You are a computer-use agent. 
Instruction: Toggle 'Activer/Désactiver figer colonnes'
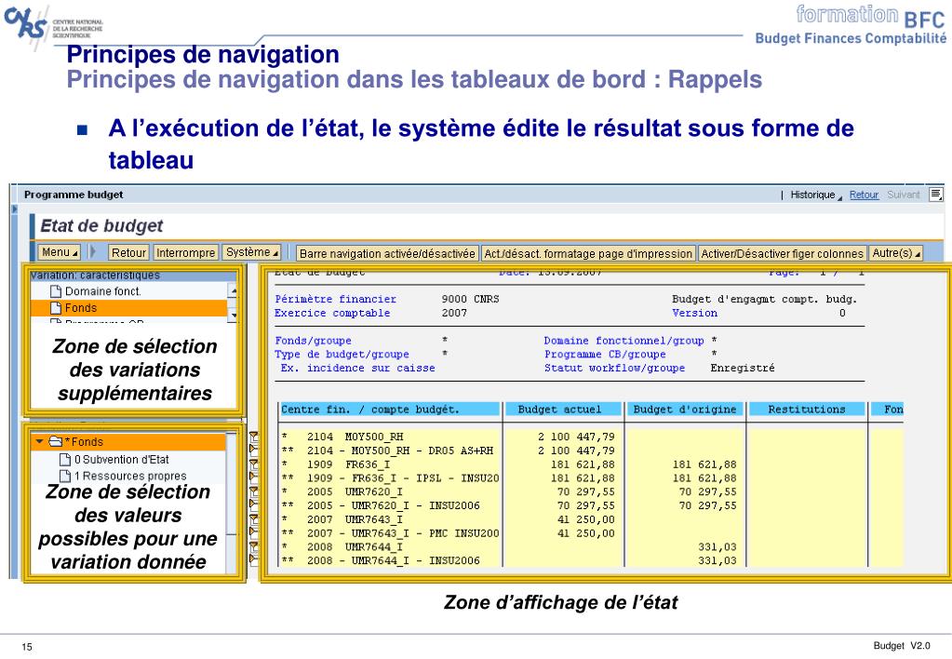(782, 253)
